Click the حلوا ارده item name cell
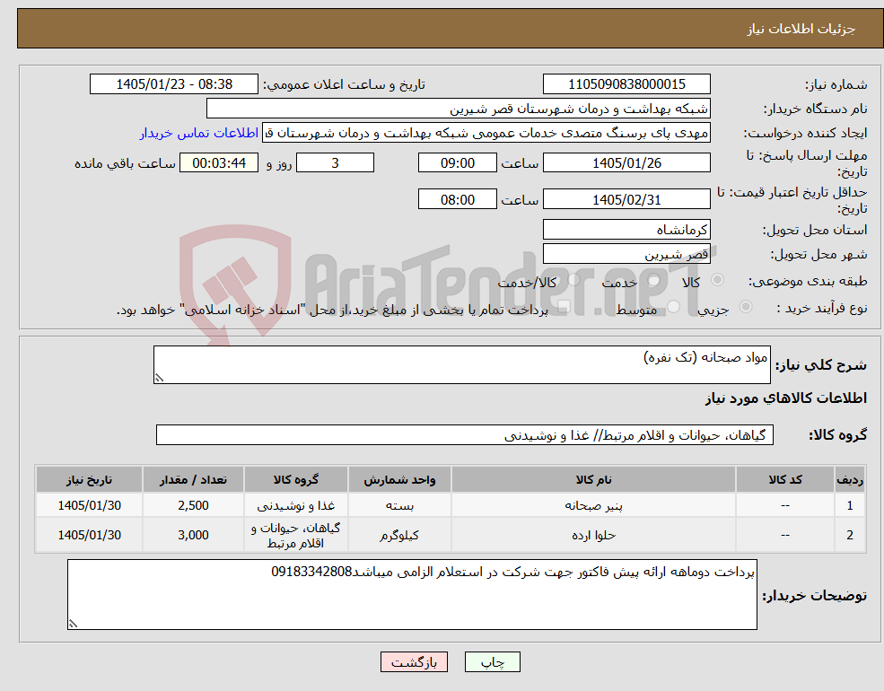This screenshot has width=884, height=691. (593, 535)
